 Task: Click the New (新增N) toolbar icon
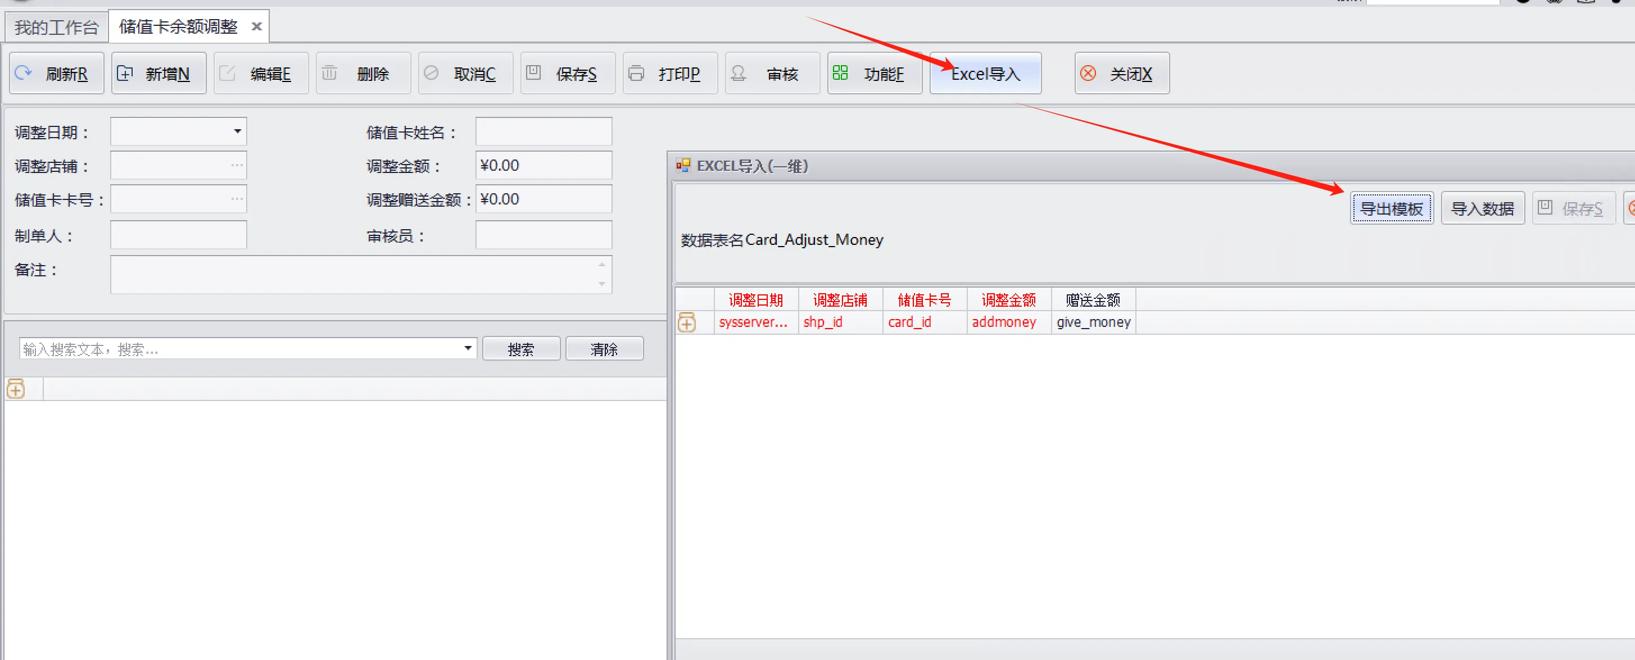tap(125, 73)
